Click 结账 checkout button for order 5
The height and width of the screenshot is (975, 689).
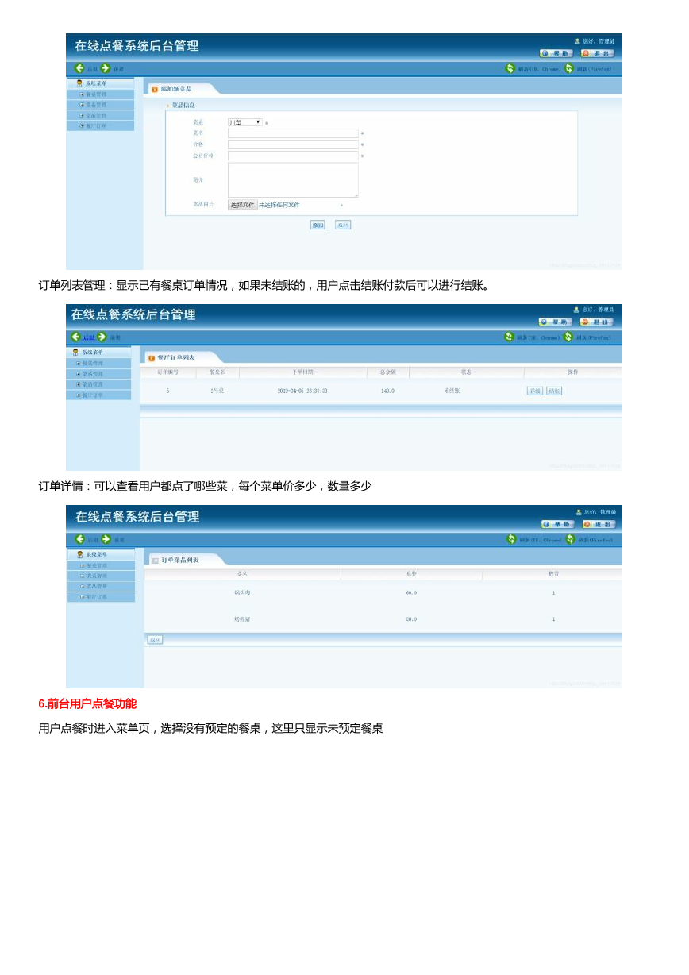click(554, 391)
